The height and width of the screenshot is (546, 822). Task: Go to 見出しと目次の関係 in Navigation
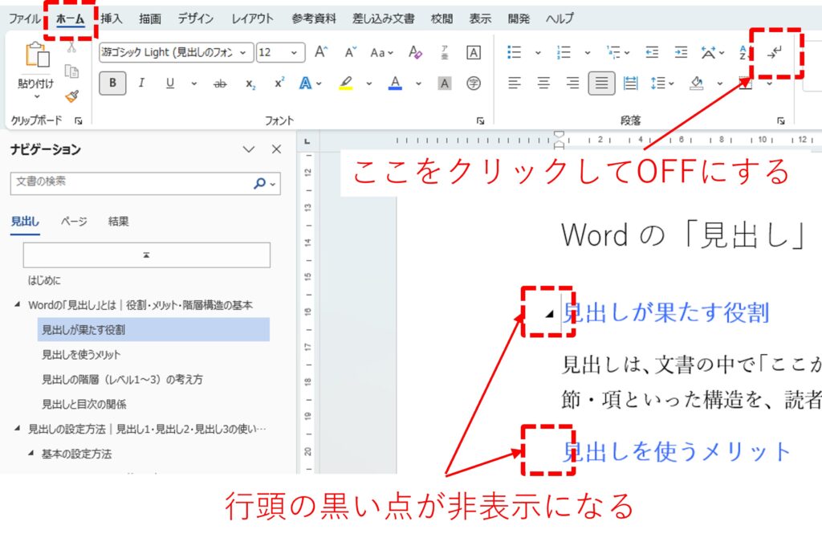pos(83,404)
